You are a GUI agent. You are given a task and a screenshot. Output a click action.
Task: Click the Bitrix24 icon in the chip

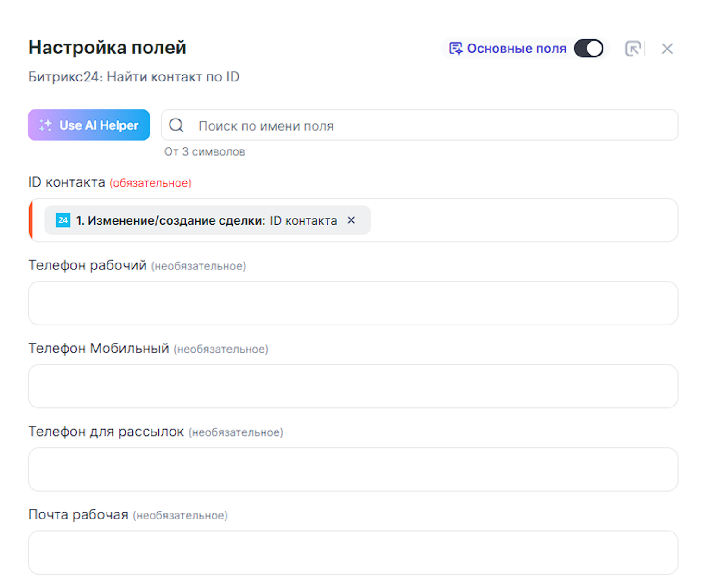(x=63, y=220)
